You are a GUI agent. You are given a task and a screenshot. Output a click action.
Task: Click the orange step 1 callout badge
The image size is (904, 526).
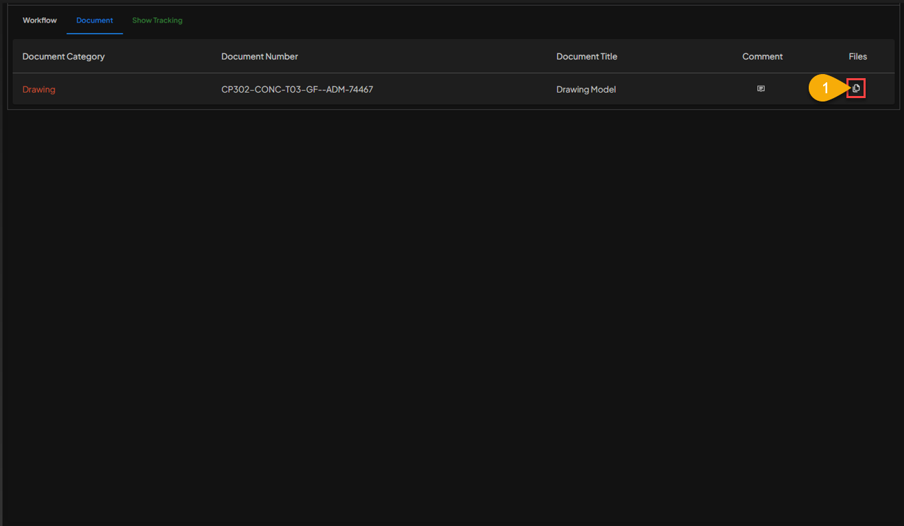click(x=824, y=88)
